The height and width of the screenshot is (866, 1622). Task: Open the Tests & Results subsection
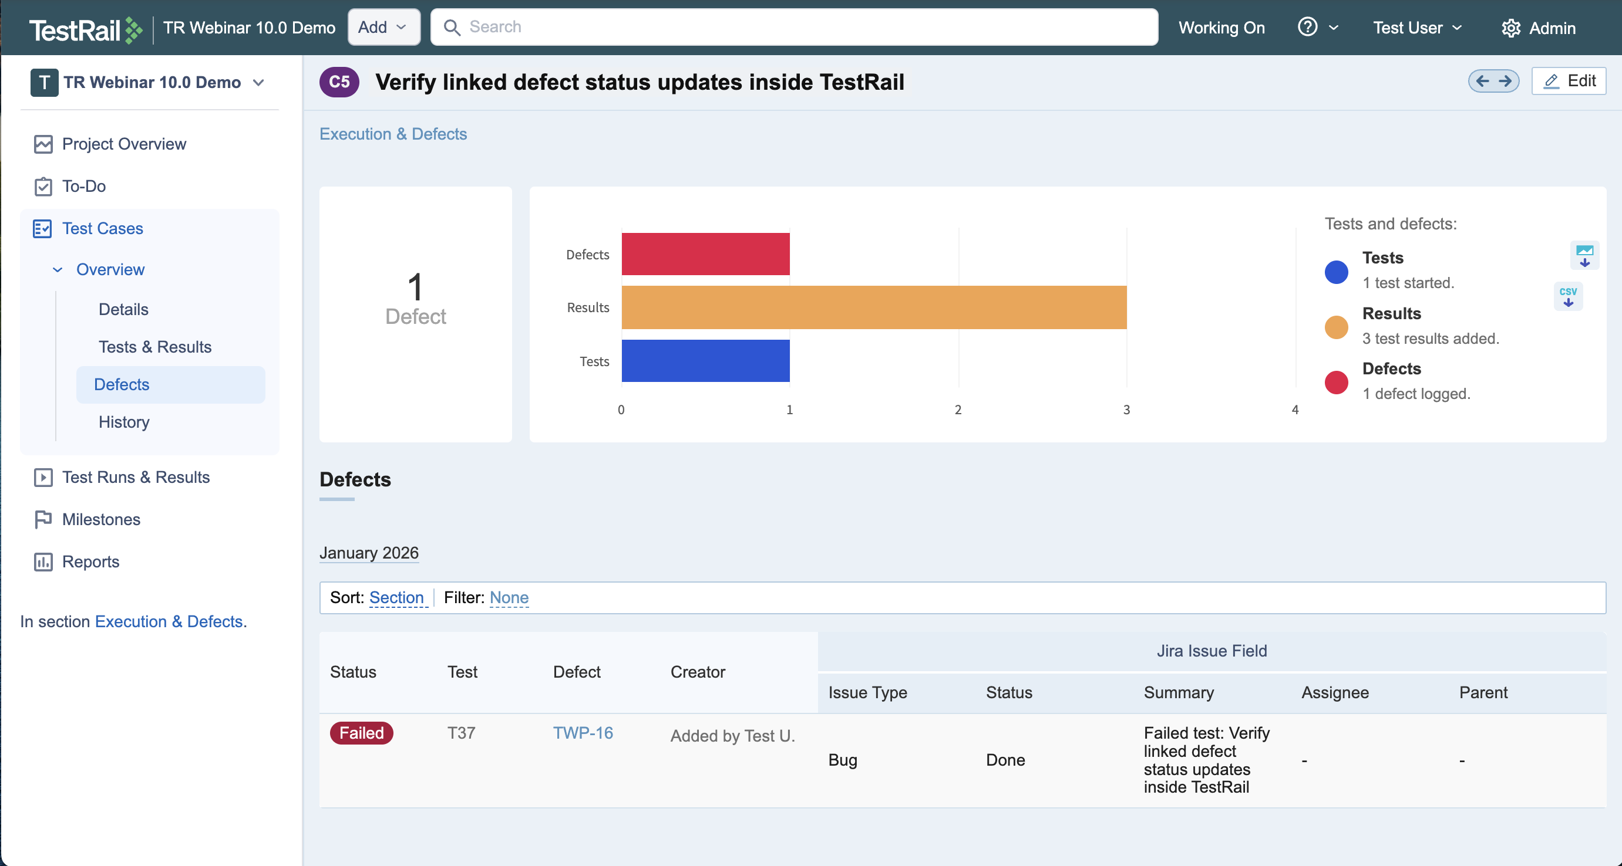[x=155, y=347]
